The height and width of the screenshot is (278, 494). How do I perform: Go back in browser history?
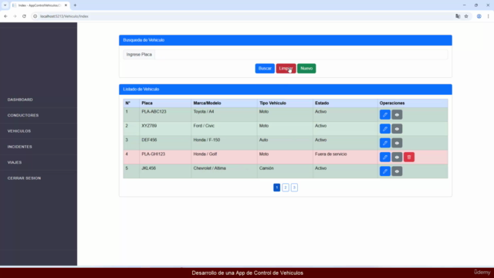(5, 16)
